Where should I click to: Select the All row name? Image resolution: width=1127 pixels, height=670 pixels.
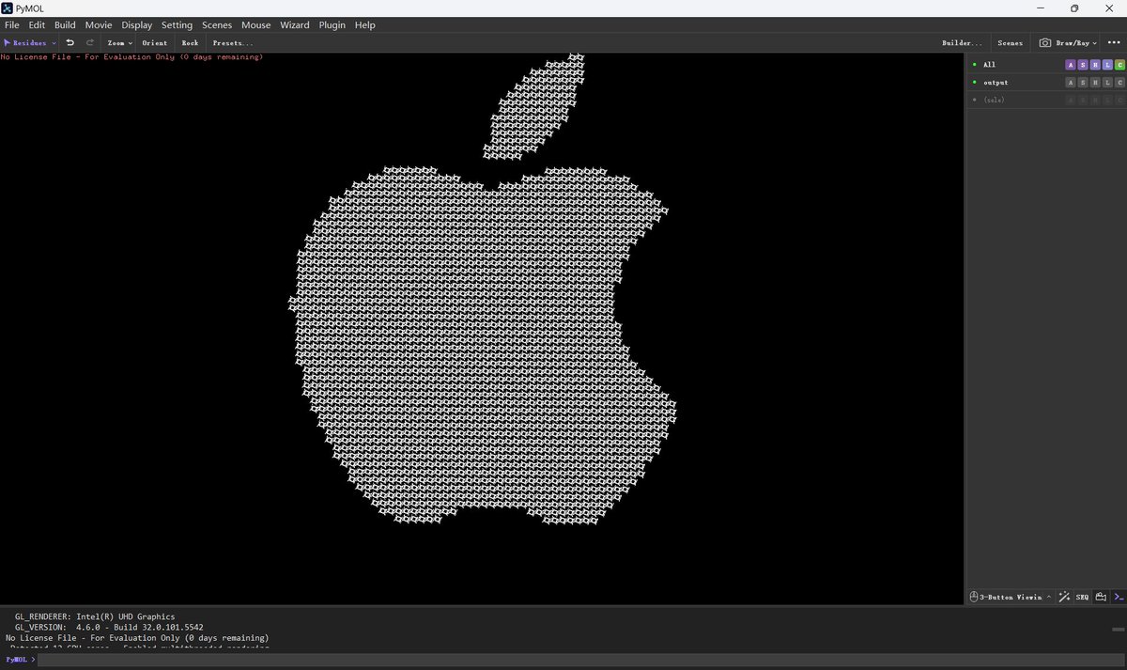989,65
